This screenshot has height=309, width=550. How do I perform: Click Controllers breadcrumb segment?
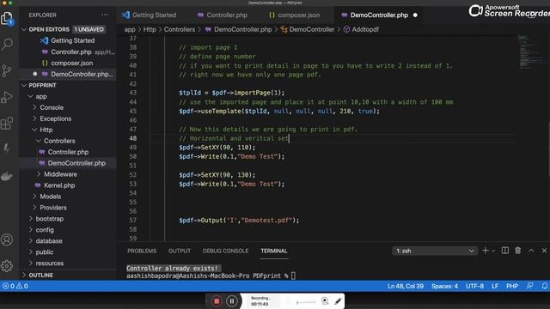point(180,29)
